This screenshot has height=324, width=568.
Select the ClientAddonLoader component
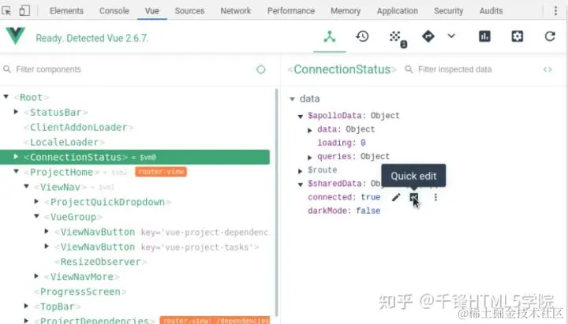pyautogui.click(x=79, y=128)
